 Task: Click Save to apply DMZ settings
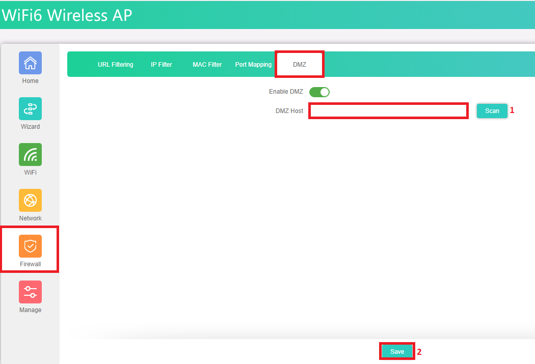[x=397, y=351]
